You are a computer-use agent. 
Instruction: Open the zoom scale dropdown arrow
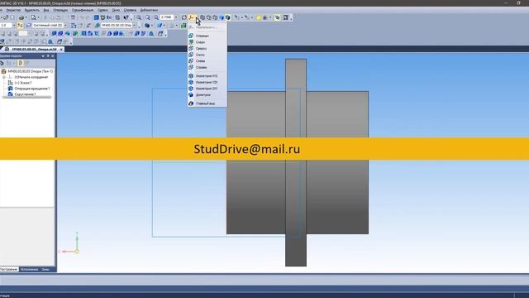coord(176,17)
